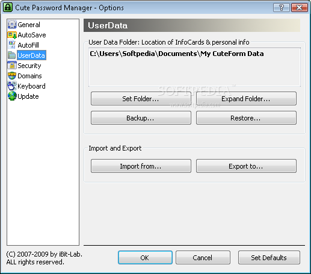
Task: Click the Domains shield icon
Action: tap(12, 76)
